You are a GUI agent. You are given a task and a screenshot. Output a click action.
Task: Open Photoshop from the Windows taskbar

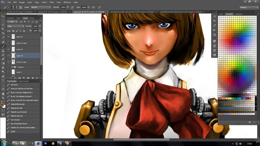[x=38, y=143]
